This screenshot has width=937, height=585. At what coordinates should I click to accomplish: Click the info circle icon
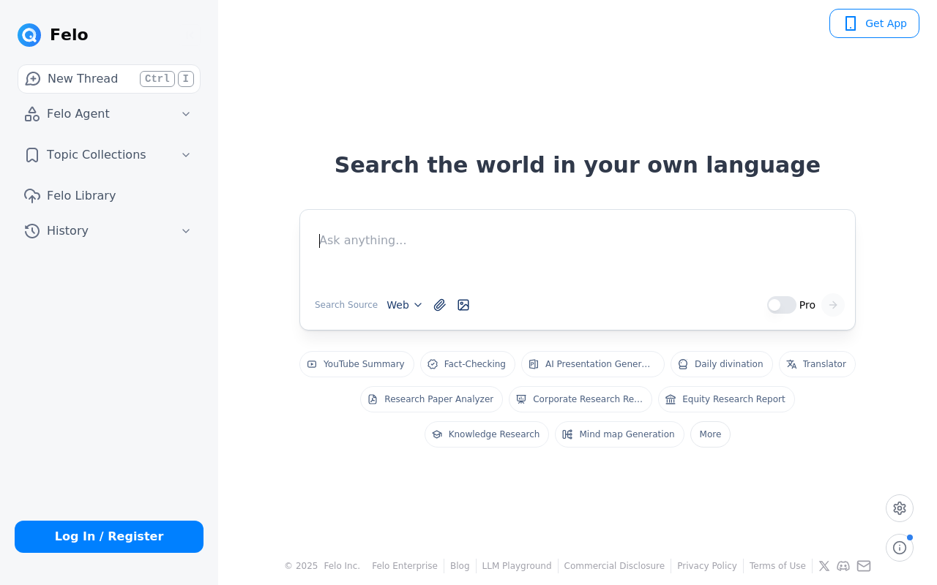pyautogui.click(x=900, y=548)
